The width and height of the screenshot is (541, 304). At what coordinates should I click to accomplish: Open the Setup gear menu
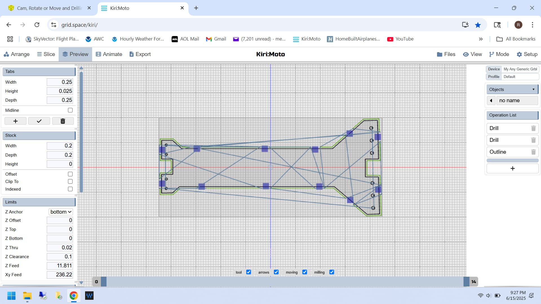click(527, 54)
